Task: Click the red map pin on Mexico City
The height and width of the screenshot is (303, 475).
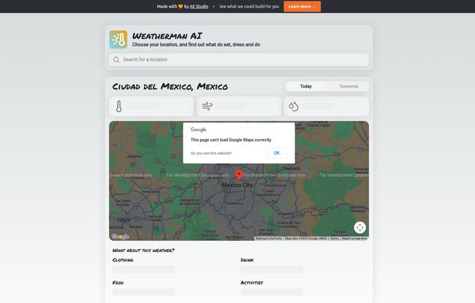Action: point(239,175)
